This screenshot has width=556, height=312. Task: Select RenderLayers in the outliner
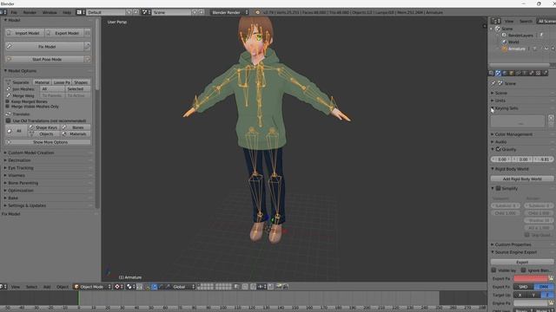tap(520, 36)
